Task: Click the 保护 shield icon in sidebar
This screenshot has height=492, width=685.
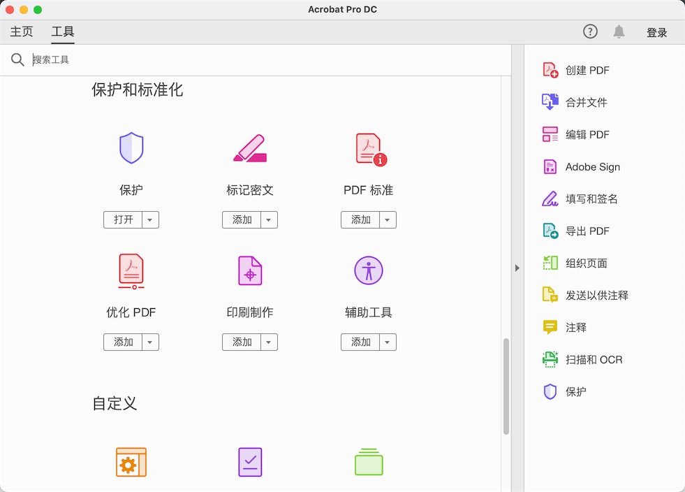Action: pos(550,391)
